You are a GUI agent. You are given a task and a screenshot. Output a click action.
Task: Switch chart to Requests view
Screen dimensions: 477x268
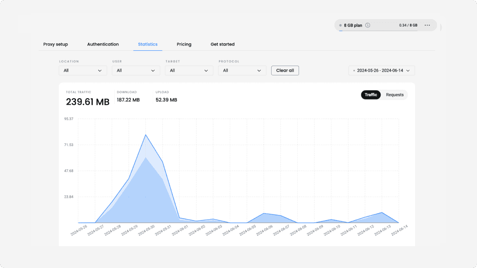click(x=395, y=95)
